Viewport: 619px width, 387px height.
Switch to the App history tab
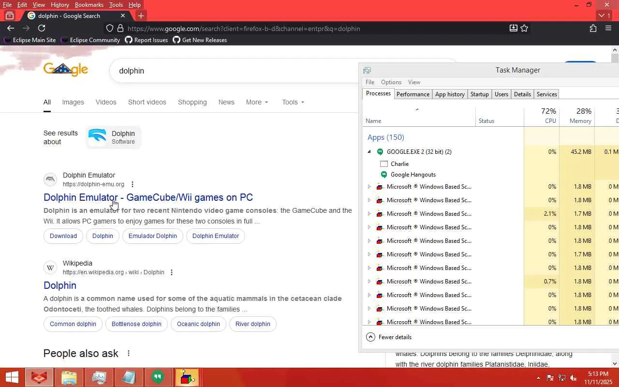click(x=450, y=94)
